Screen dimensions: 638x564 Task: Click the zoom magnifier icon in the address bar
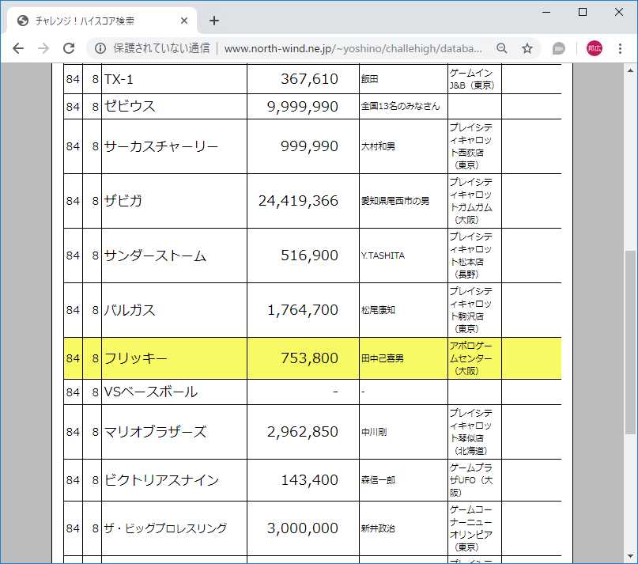(501, 48)
